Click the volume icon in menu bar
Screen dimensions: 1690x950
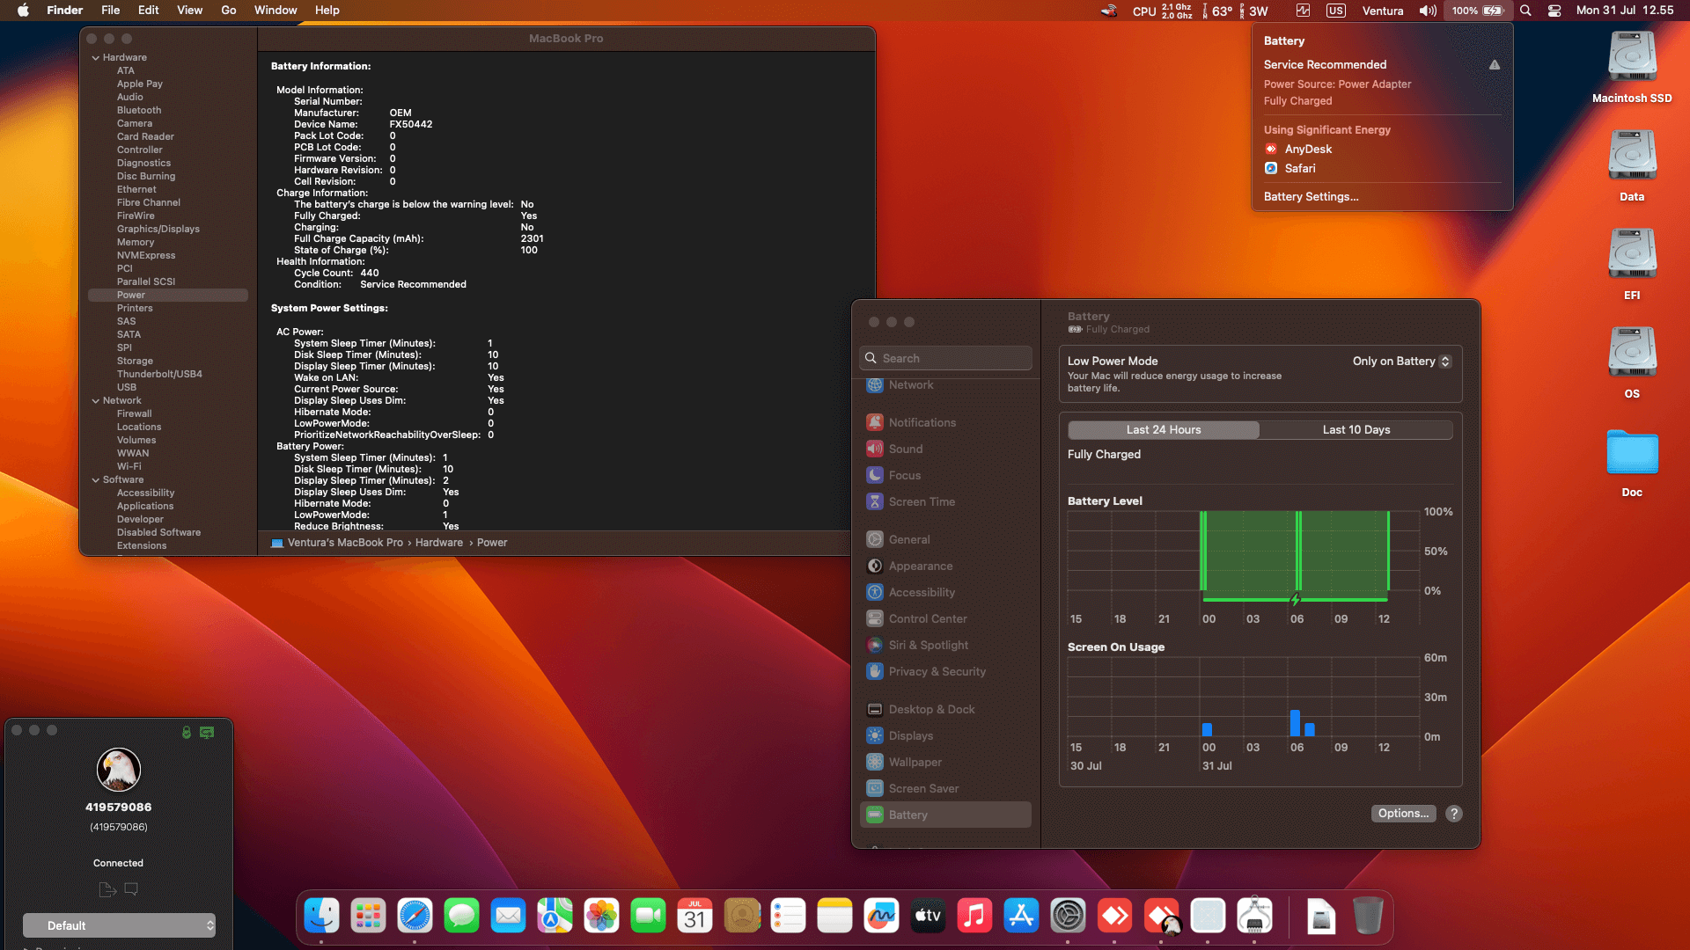click(1428, 11)
